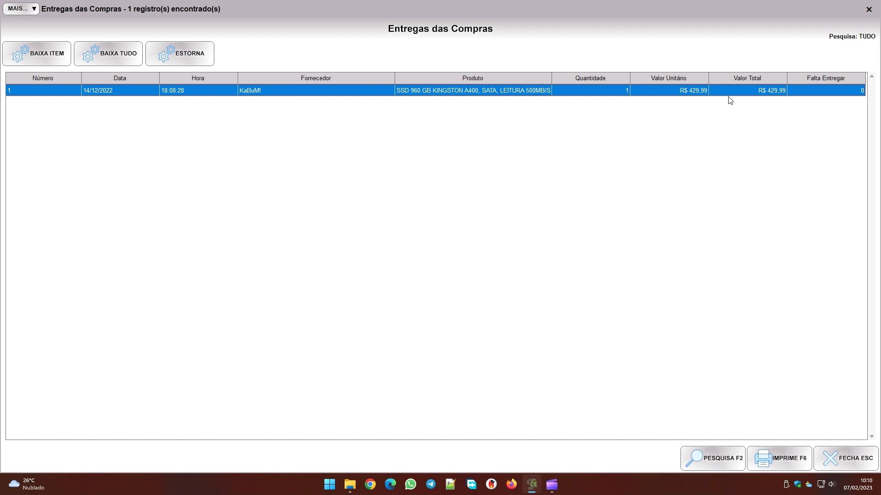Click the ESTORNA reversal button
The height and width of the screenshot is (495, 881).
(180, 54)
